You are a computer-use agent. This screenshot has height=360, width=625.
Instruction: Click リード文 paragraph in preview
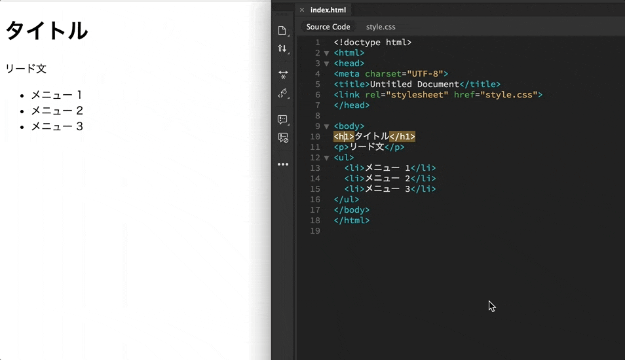point(26,69)
